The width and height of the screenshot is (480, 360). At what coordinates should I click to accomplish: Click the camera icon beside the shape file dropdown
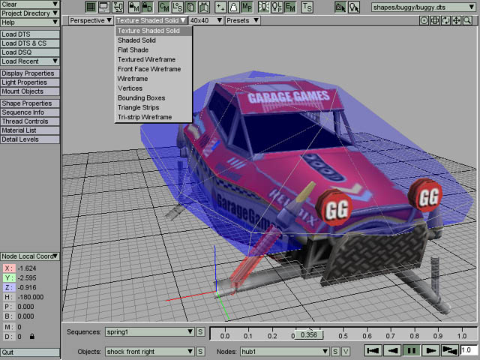(340, 7)
